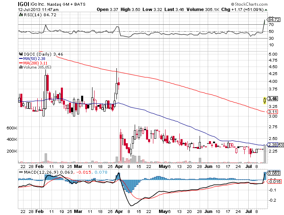Click the tall gray volume bar at far right

[265, 154]
